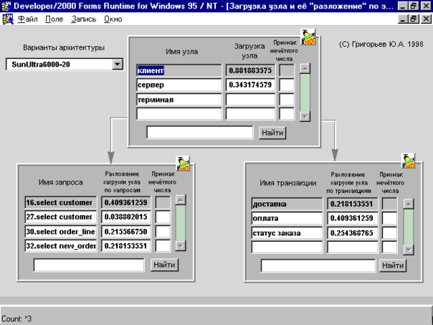Toggle the fuzzy flag checkbox for сервер row

pos(287,85)
